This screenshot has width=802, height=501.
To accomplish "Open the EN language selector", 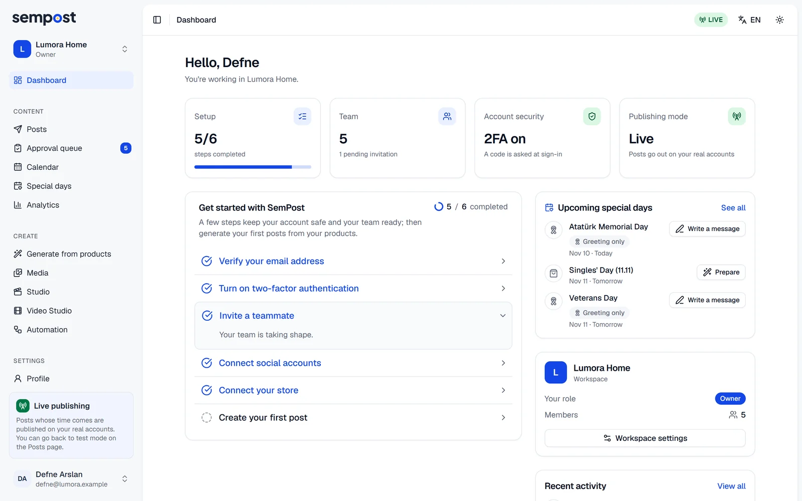I will [749, 20].
